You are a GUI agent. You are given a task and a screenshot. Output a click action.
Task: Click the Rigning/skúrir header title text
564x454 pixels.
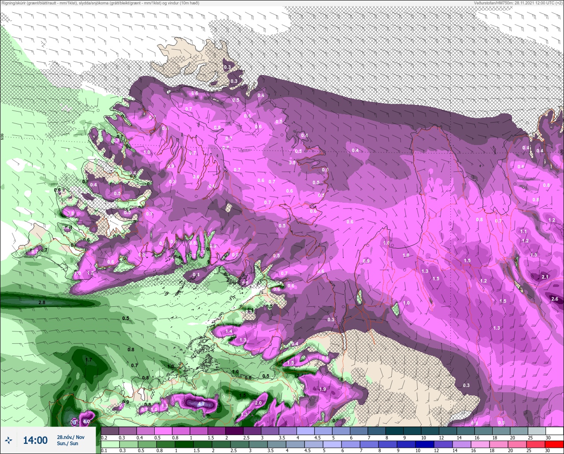click(x=100, y=3)
